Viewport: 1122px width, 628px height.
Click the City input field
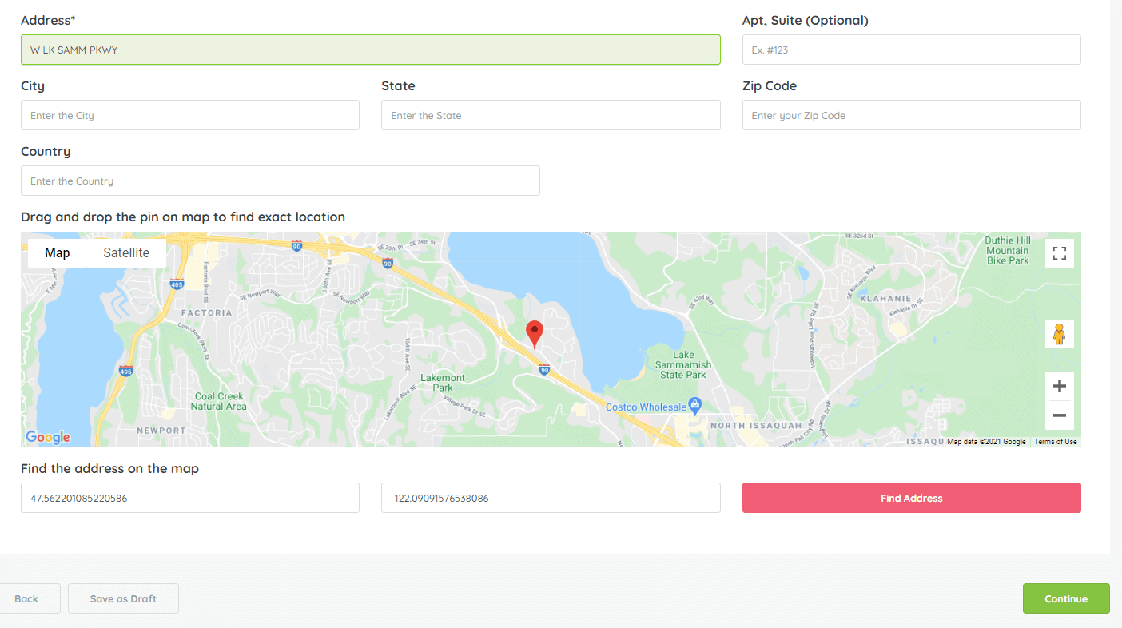tap(189, 115)
